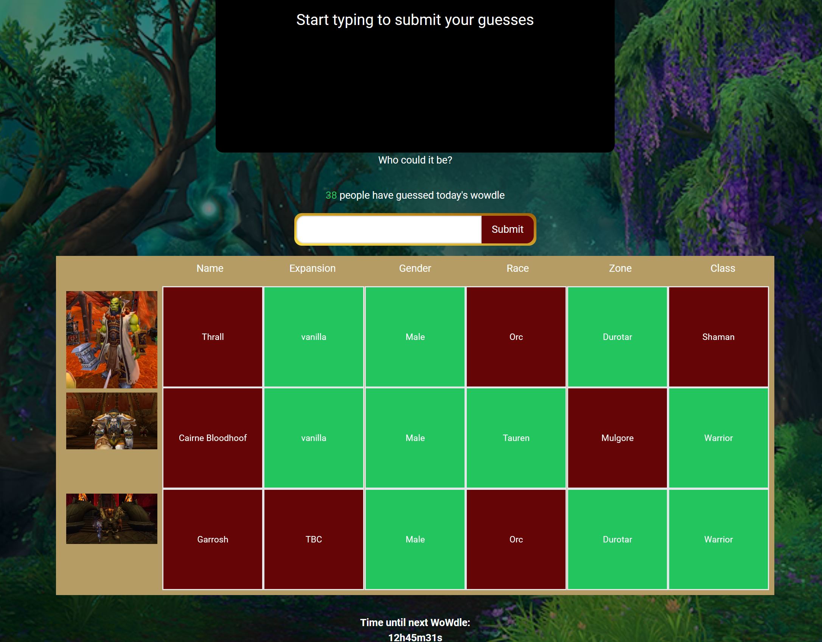Viewport: 822px width, 642px height.
Task: Click the Name column header icon
Action: click(210, 268)
